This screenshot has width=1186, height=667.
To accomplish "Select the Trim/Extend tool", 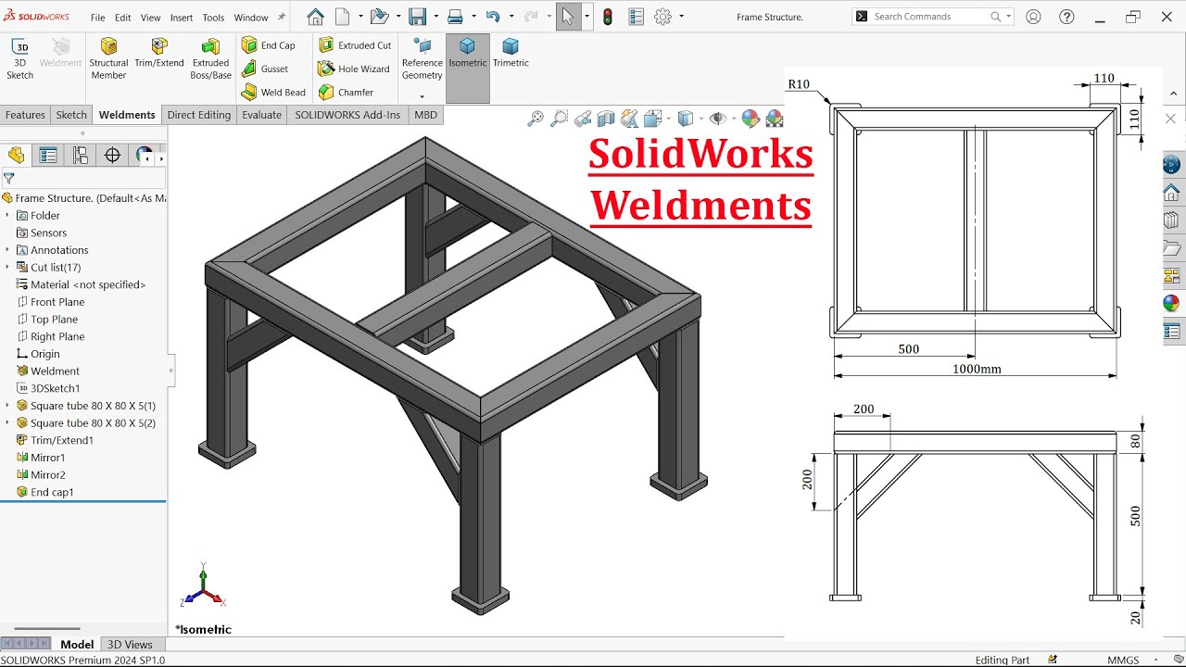I will 159,54.
